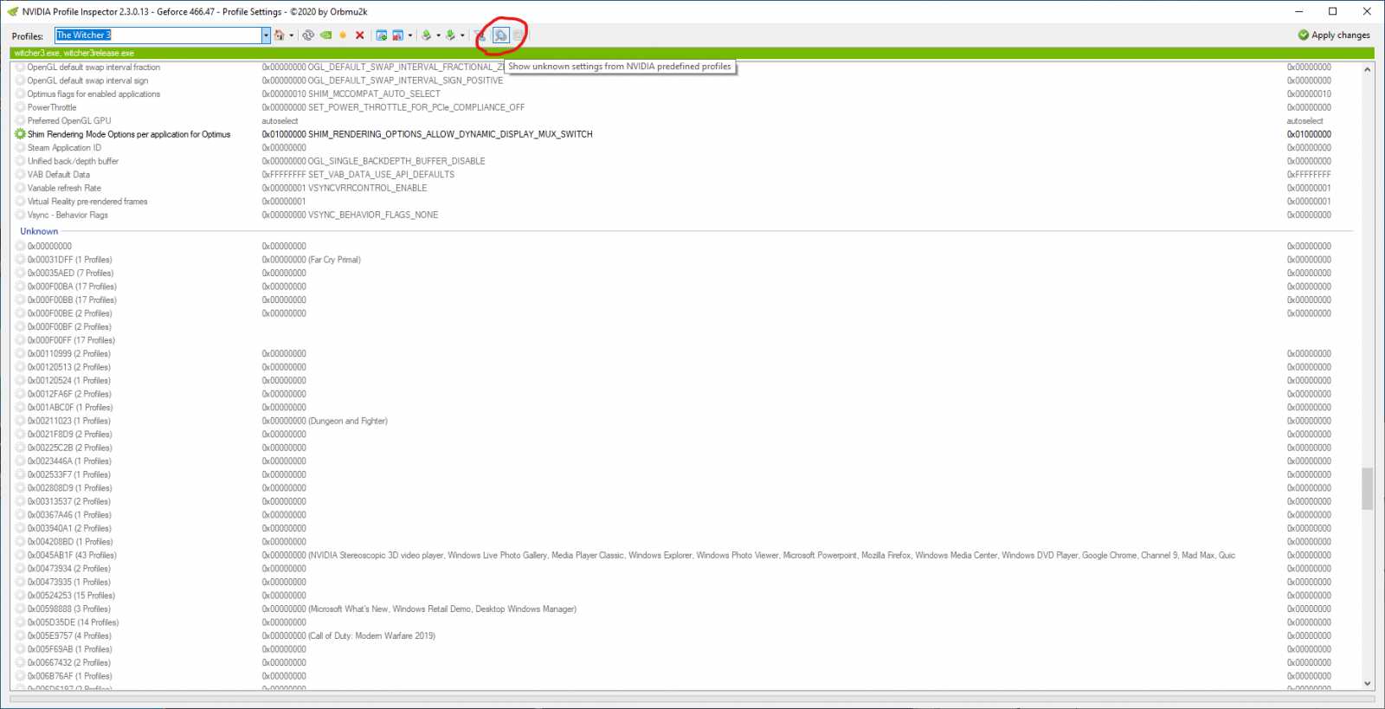This screenshot has width=1385, height=709.
Task: Select 0x000F00FF (17 Profiles) row
Action: tap(684, 340)
